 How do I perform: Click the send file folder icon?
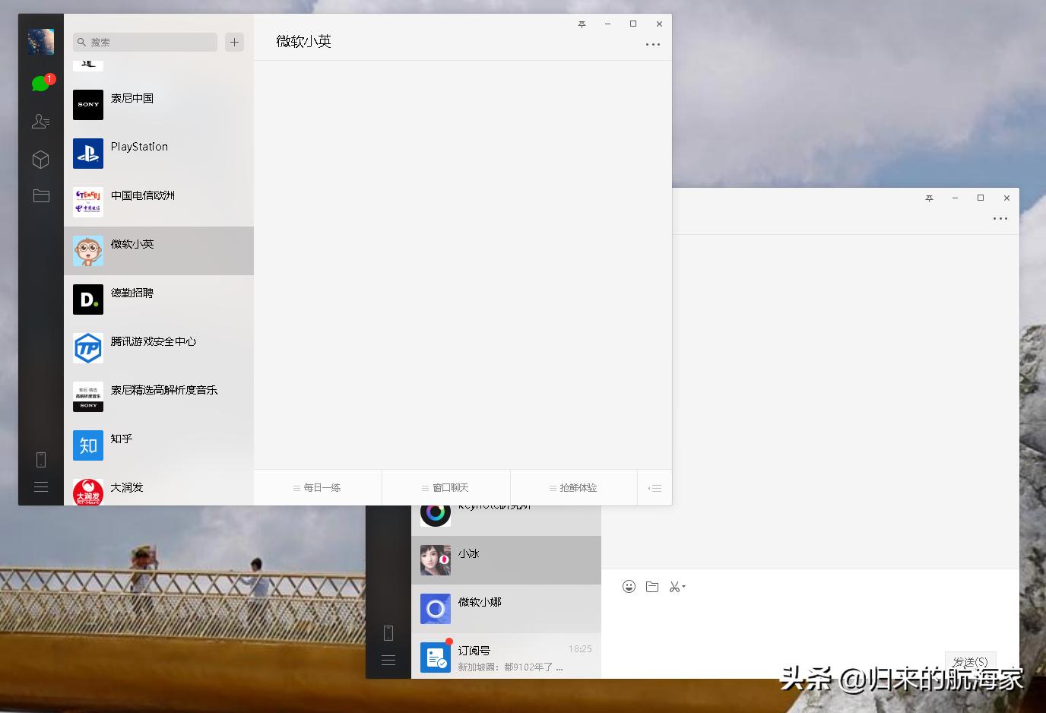[651, 586]
